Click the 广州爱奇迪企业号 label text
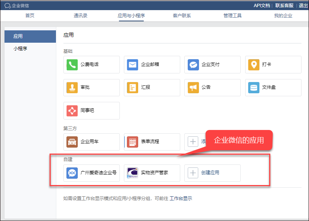 coord(98,173)
